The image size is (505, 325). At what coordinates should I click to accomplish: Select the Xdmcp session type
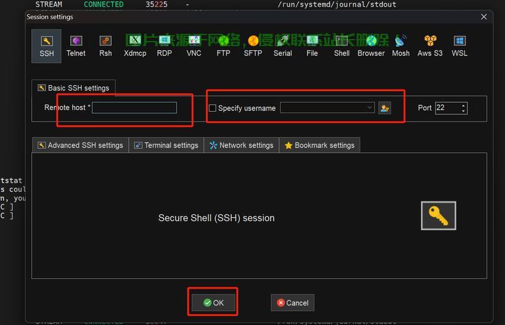pyautogui.click(x=135, y=46)
